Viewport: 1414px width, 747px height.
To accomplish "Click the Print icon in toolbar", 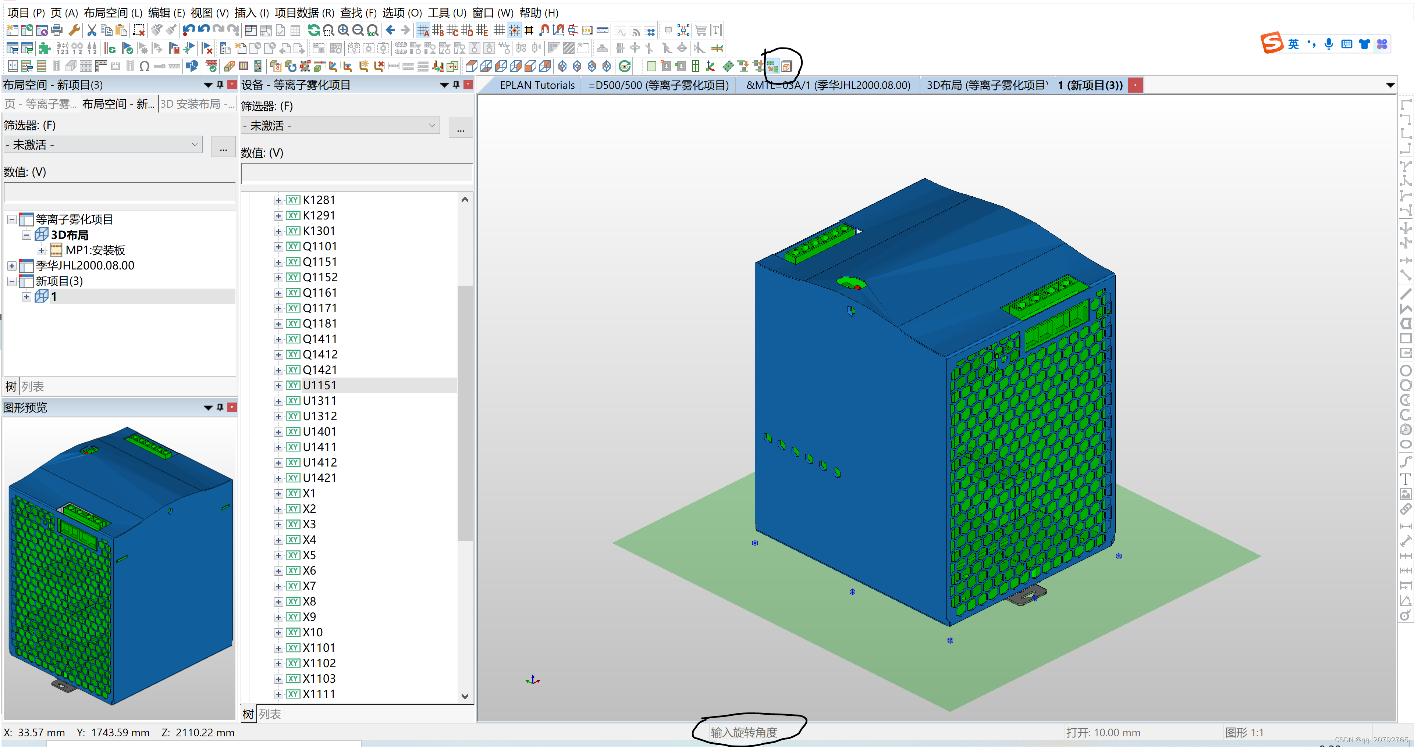I will [x=57, y=30].
